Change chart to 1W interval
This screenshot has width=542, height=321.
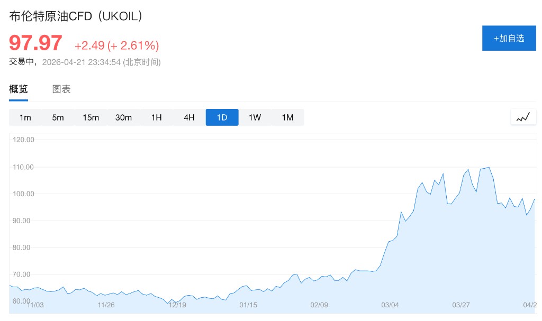pos(255,117)
